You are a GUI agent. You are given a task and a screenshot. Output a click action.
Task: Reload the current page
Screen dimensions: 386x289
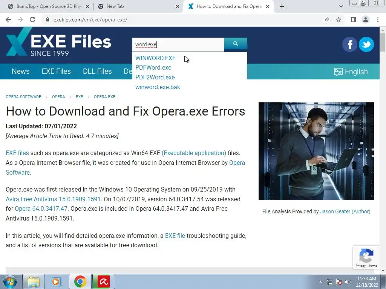(x=32, y=20)
